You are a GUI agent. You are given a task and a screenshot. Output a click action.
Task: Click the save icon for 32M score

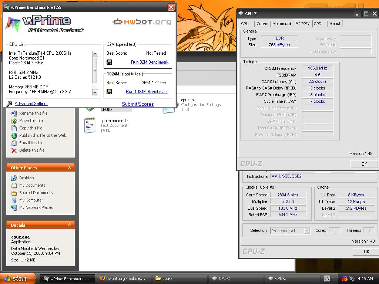click(109, 62)
